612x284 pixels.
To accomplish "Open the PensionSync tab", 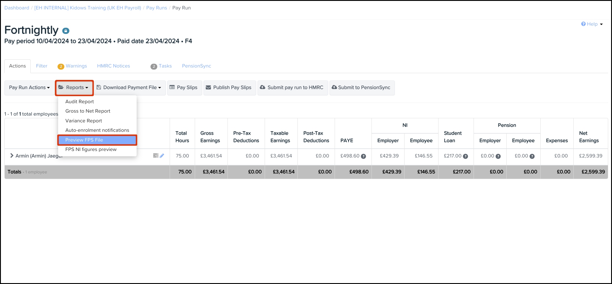I will (196, 66).
